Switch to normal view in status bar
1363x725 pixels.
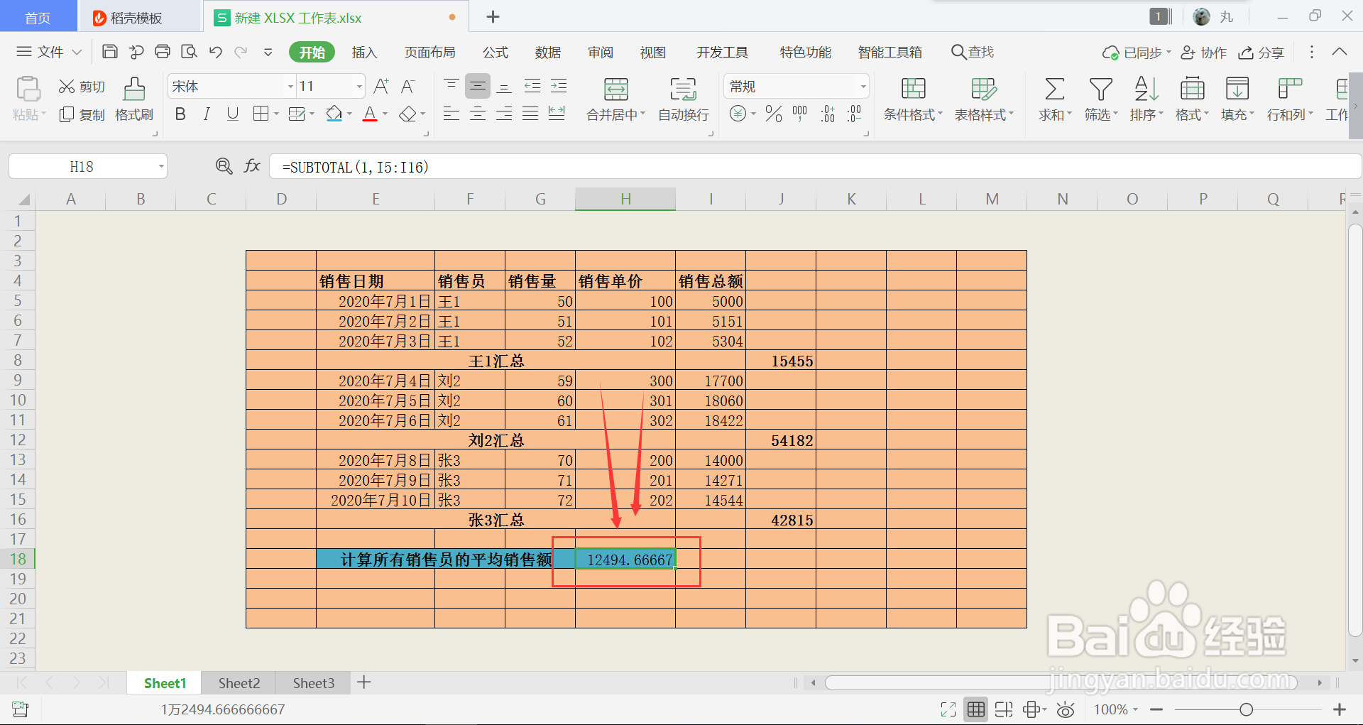tap(976, 709)
